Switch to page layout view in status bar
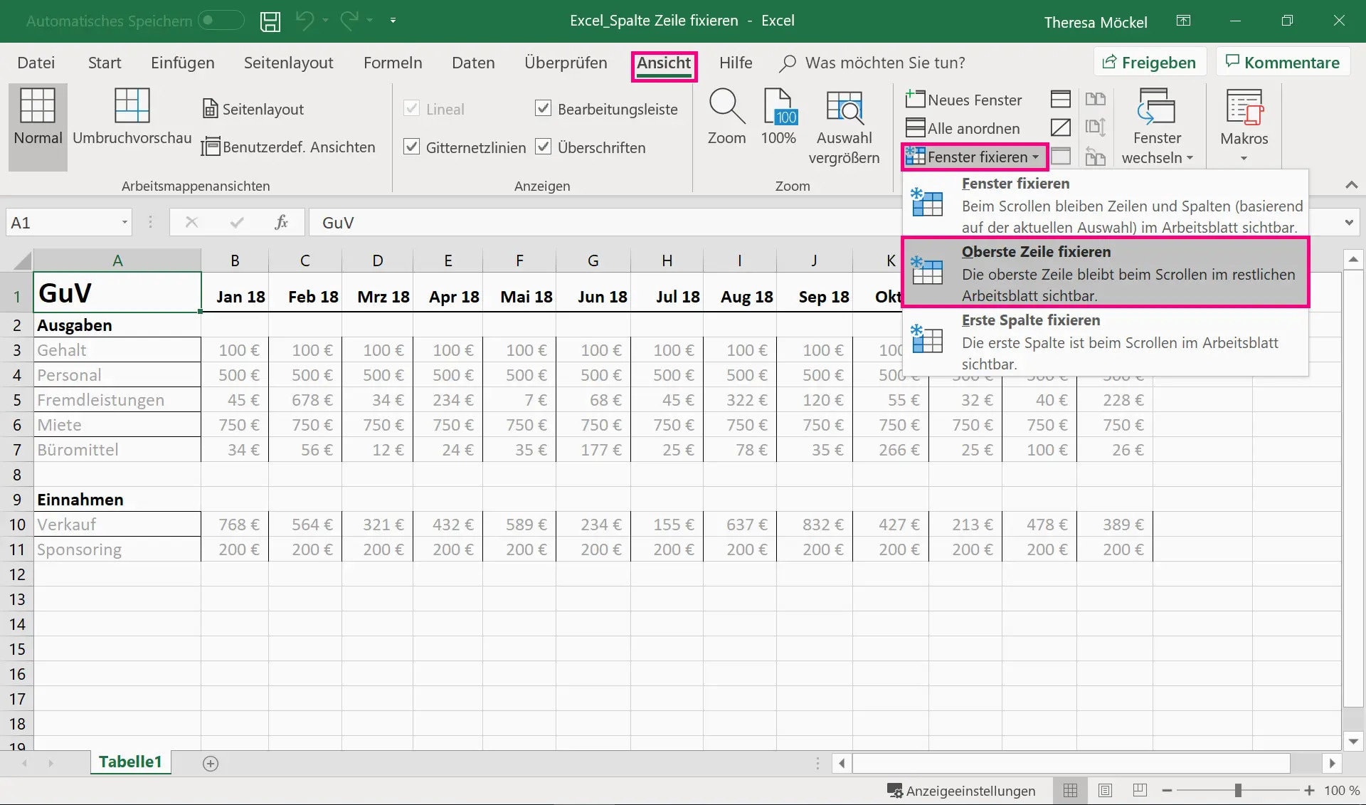Image resolution: width=1366 pixels, height=805 pixels. pyautogui.click(x=1105, y=791)
